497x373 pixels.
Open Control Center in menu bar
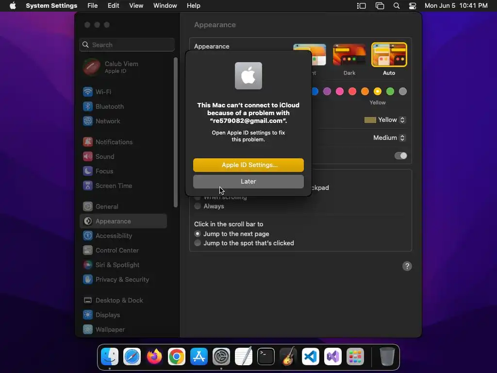[x=413, y=6]
